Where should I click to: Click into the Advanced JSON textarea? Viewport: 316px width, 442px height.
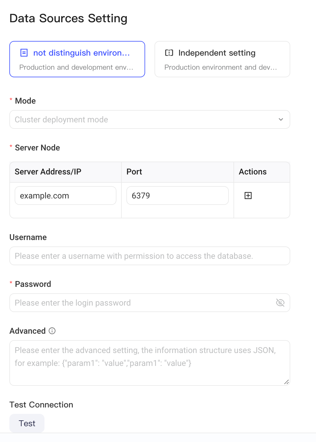(150, 363)
